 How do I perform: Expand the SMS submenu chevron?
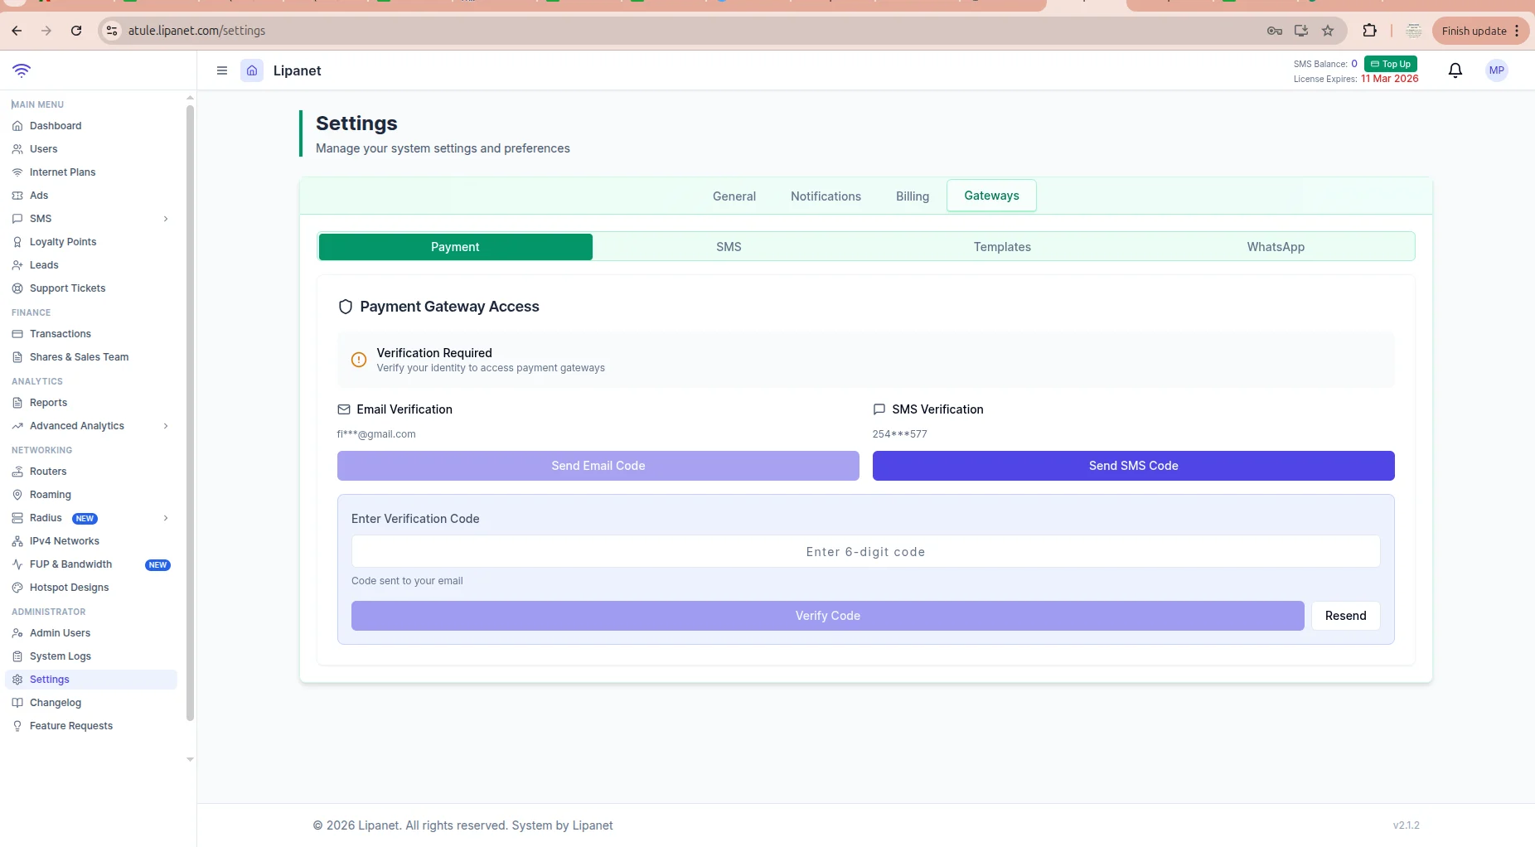tap(166, 219)
